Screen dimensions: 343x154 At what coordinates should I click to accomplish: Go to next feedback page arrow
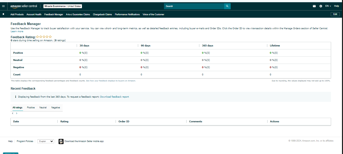(x=17, y=113)
